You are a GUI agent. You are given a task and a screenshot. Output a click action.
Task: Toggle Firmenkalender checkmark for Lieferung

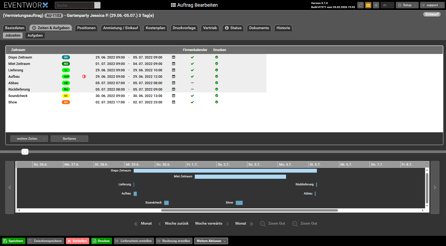192,70
